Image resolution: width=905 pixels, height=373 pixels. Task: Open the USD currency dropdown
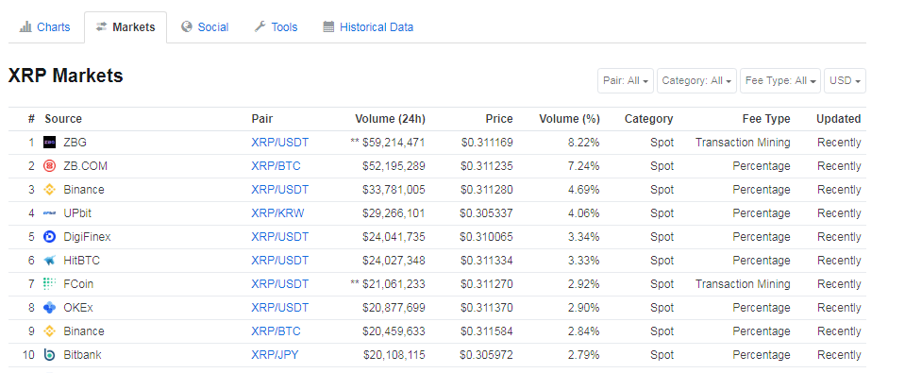point(845,81)
